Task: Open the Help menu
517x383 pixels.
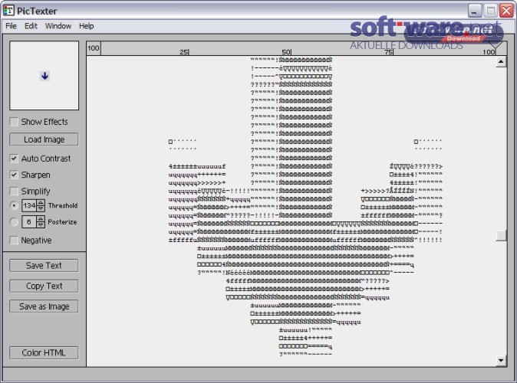Action: point(87,26)
